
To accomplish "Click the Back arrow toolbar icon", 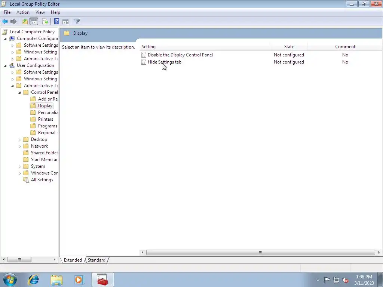I will click(x=5, y=21).
